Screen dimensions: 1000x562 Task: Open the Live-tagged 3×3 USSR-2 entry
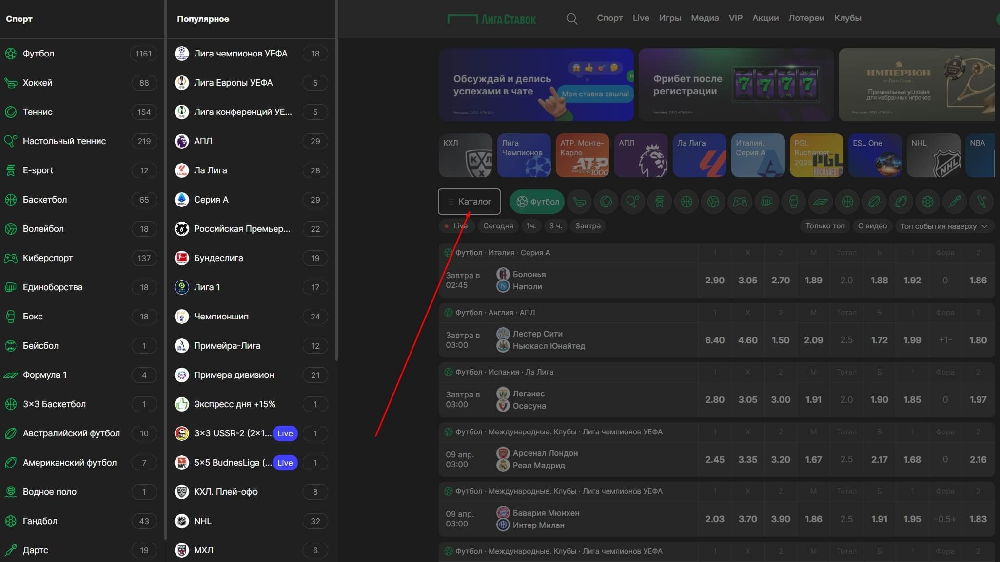[251, 433]
